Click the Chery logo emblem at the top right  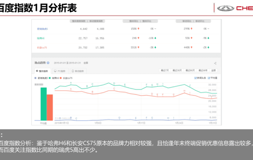[x=225, y=8]
